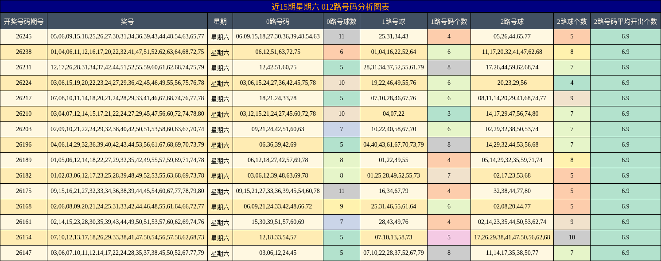Click the prize numbers beginning 07,08,10,11,14
This screenshot has height=261, width=661.
127,98
